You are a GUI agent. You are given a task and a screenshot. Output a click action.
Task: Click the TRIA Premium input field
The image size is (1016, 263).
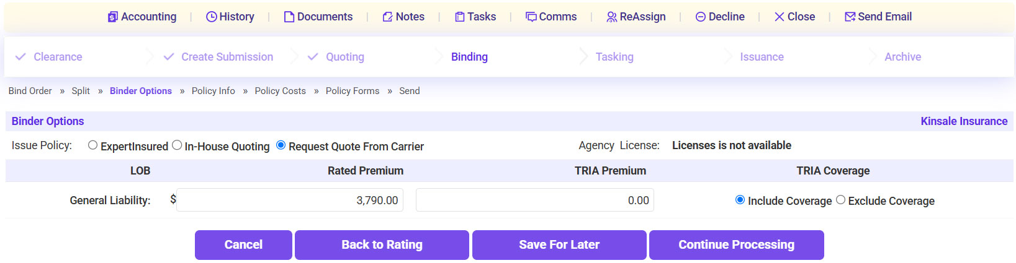point(534,200)
